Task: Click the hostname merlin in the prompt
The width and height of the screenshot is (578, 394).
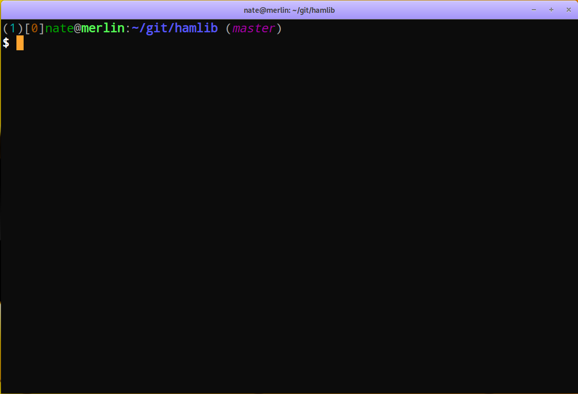Action: pyautogui.click(x=103, y=29)
